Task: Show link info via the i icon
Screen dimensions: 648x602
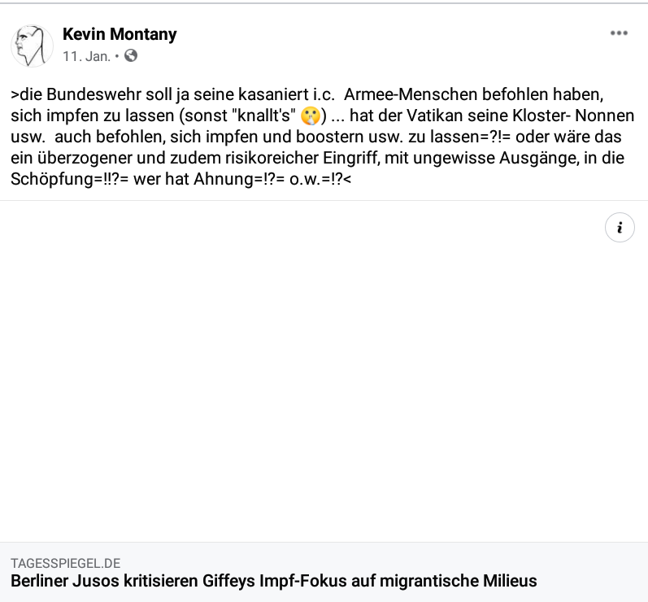Action: tap(620, 228)
